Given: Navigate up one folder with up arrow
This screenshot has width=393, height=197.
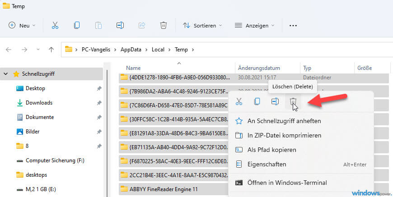Looking at the screenshot, I should tap(51, 50).
